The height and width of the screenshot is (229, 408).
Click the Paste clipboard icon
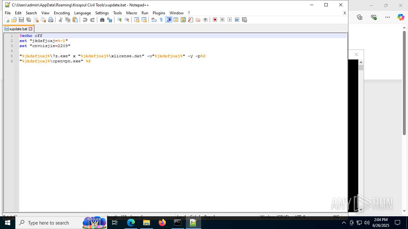click(x=75, y=20)
